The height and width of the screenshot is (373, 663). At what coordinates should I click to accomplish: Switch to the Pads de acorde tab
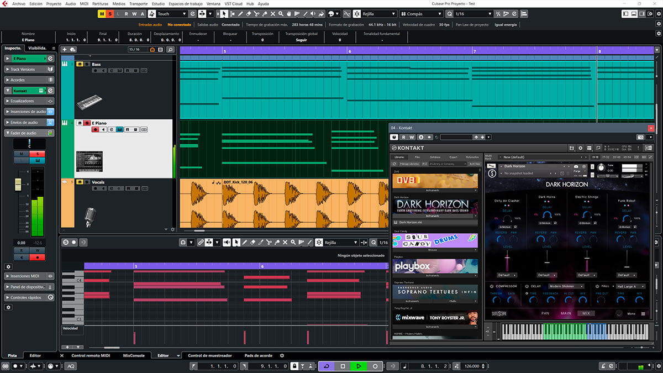pos(258,355)
